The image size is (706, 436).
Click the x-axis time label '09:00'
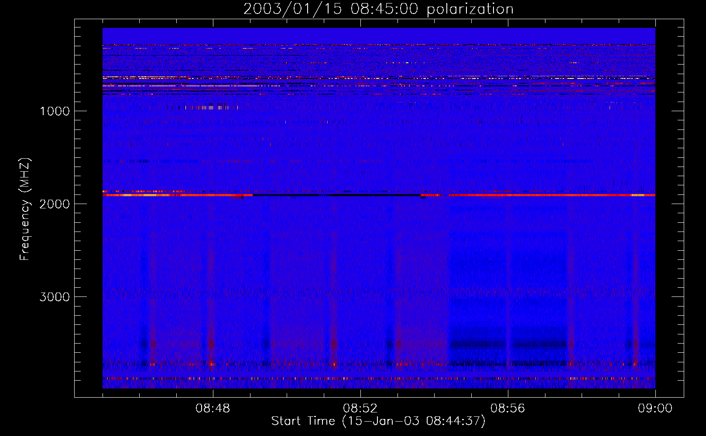(x=655, y=409)
